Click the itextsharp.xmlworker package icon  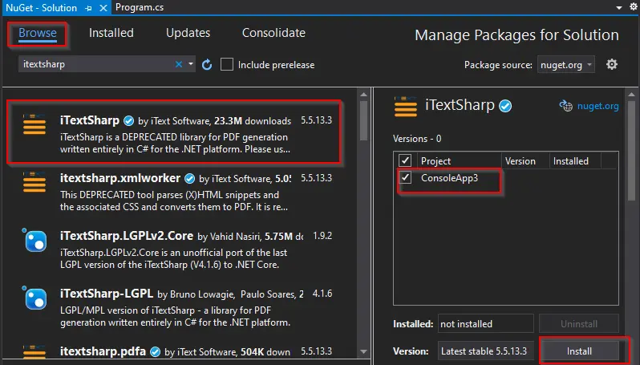coord(34,182)
